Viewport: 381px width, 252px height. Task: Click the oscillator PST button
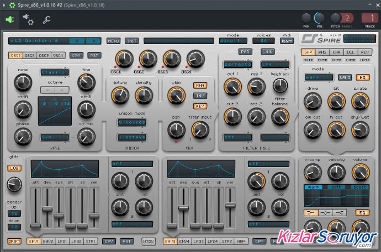coord(94,56)
